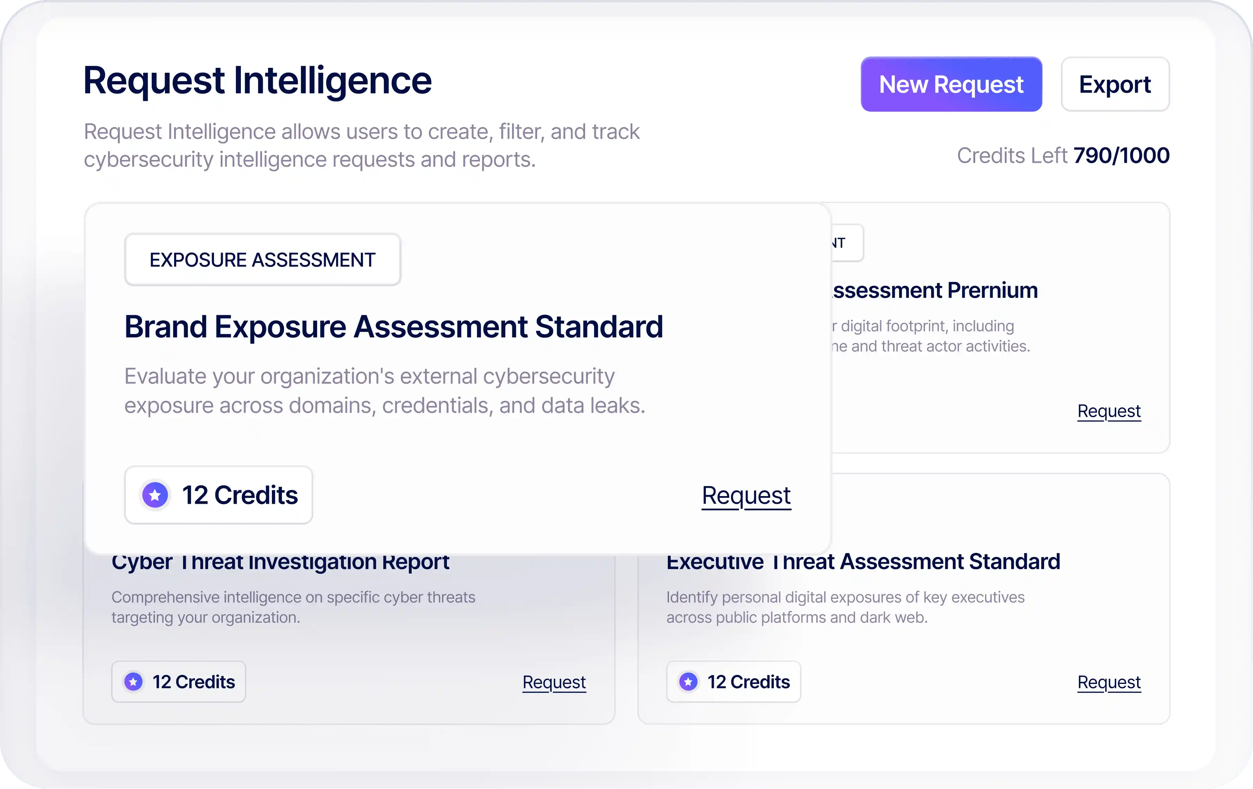This screenshot has width=1253, height=789.
Task: Click the 12 Credits badge on Executive Threat card
Action: coord(733,682)
